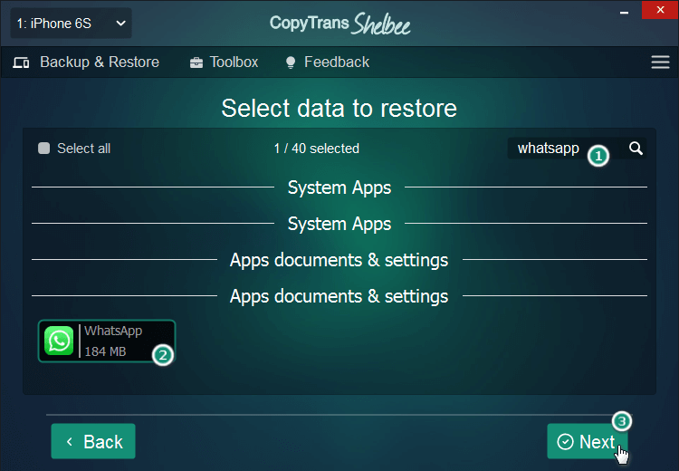This screenshot has height=471, width=679.
Task: Open the iPhone 6S device dropdown
Action: (x=71, y=24)
